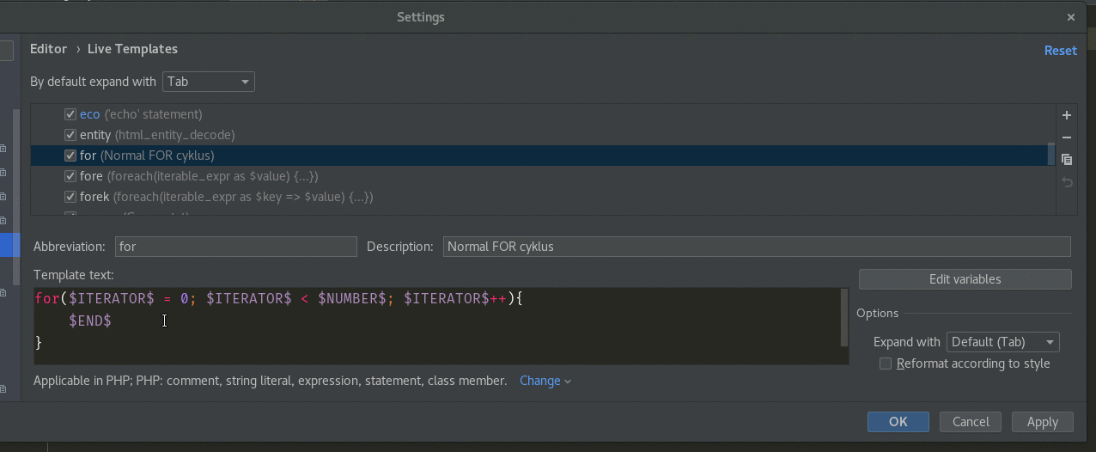Click the Editor breadcrumb
The height and width of the screenshot is (452, 1096).
(x=48, y=49)
